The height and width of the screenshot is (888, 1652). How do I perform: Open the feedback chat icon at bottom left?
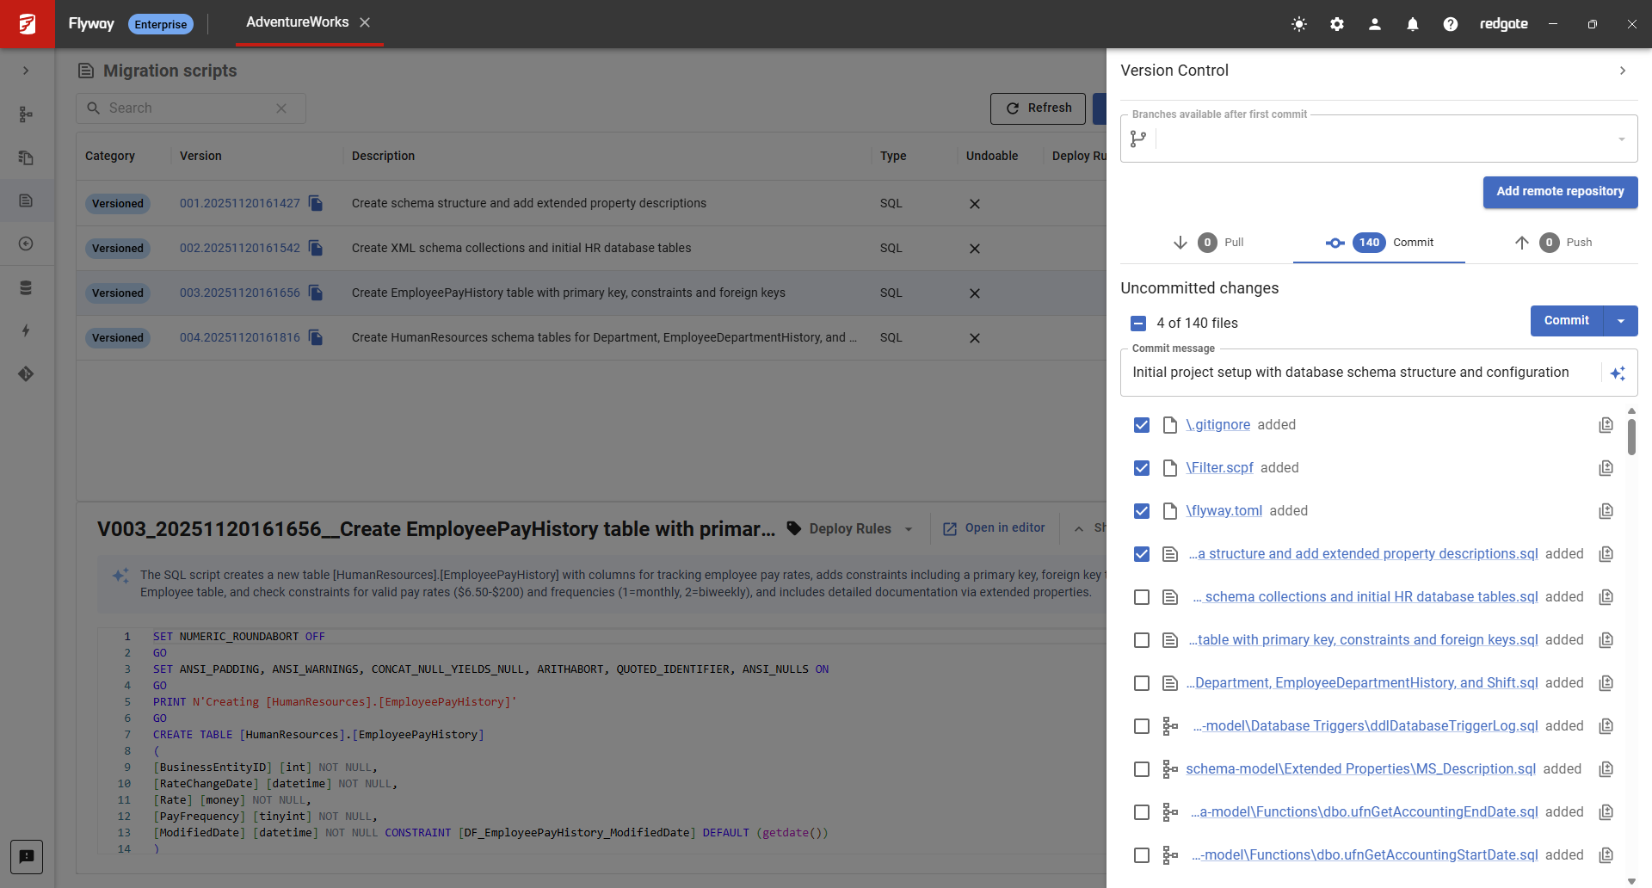click(27, 857)
